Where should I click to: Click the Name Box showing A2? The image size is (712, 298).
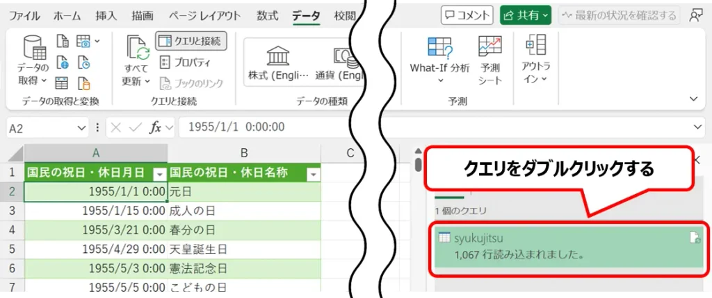pos(41,128)
